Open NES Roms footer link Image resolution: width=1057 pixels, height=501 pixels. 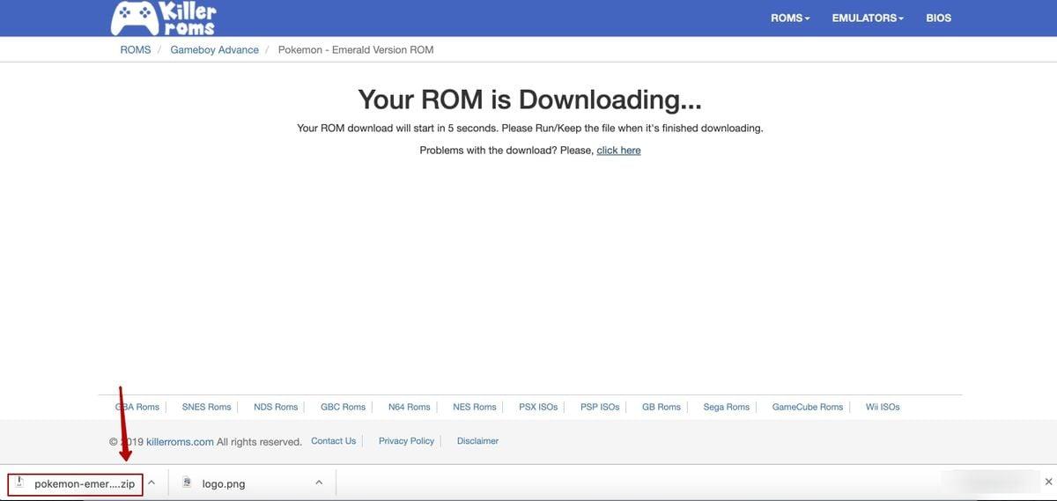click(475, 407)
